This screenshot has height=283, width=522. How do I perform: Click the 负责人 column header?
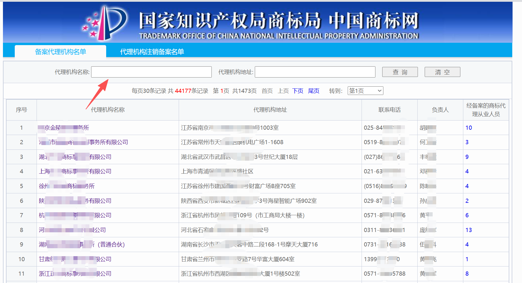[x=440, y=110]
